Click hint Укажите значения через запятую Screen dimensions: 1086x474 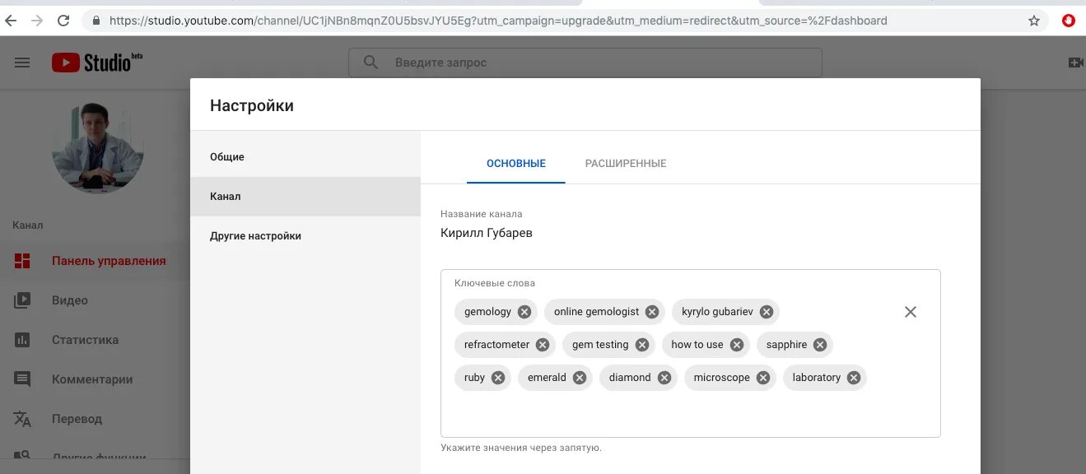click(521, 448)
